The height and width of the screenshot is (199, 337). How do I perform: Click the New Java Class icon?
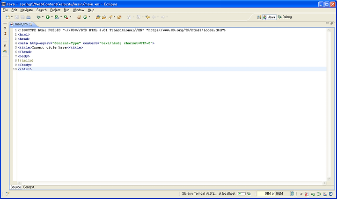pos(85,17)
